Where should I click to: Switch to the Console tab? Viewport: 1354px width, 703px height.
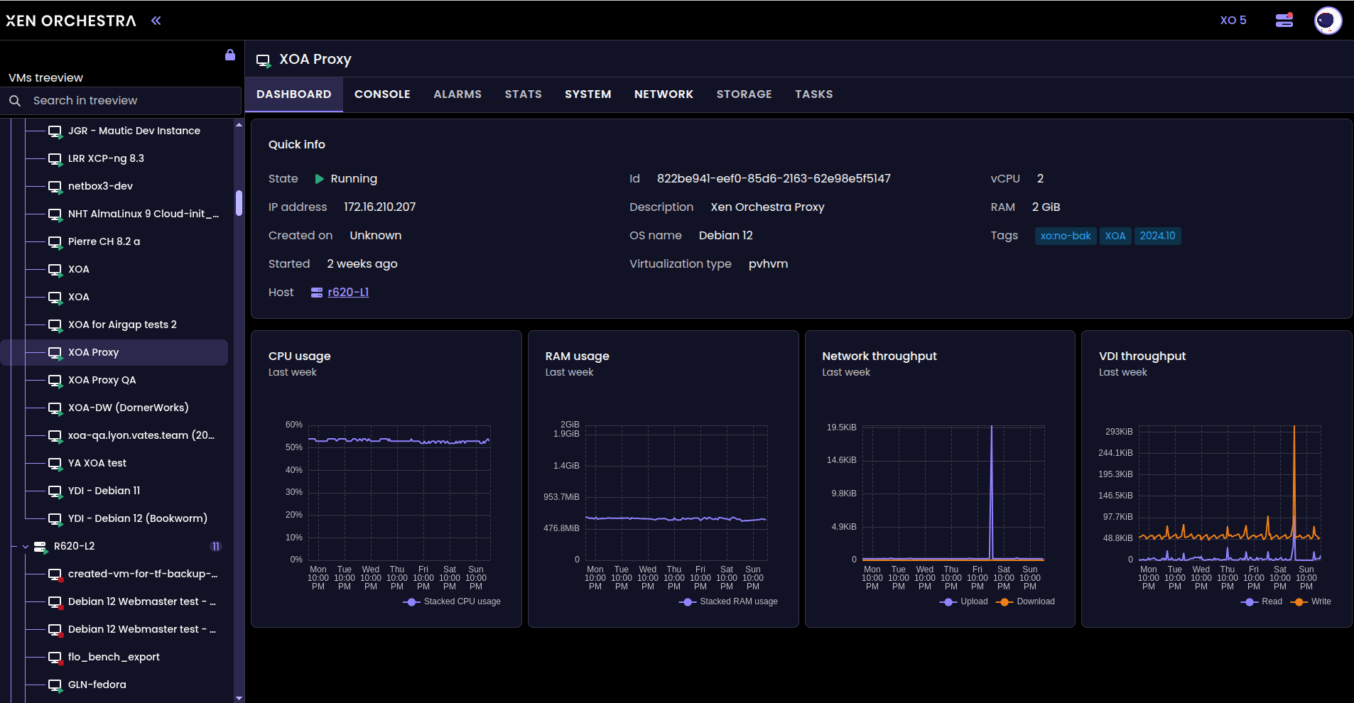[x=382, y=94]
